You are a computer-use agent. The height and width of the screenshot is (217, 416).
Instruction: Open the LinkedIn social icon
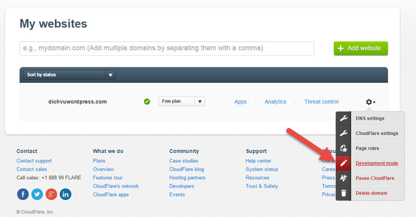[65, 194]
